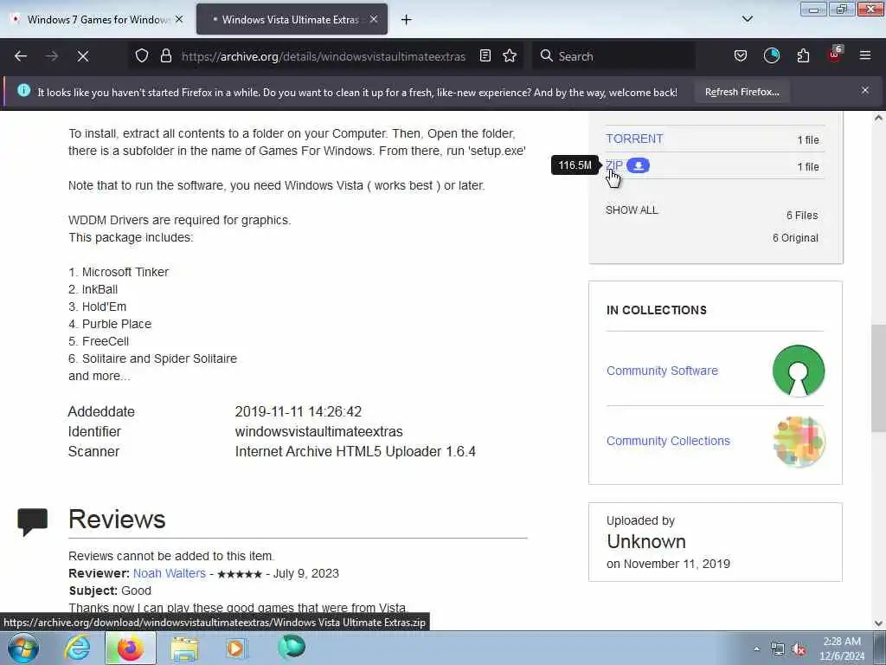886x665 pixels.
Task: Open Windows Explorer folder from taskbar
Action: coord(184,648)
